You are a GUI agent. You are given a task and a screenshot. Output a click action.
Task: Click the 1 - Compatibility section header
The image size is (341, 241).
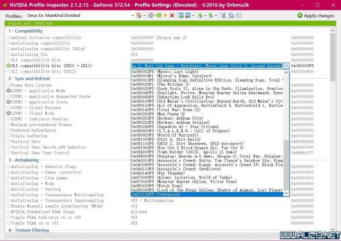pyautogui.click(x=26, y=31)
